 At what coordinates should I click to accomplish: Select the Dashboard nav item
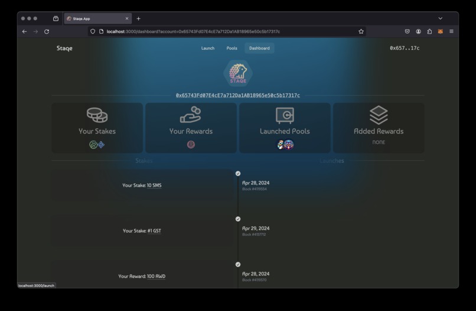[x=259, y=48]
